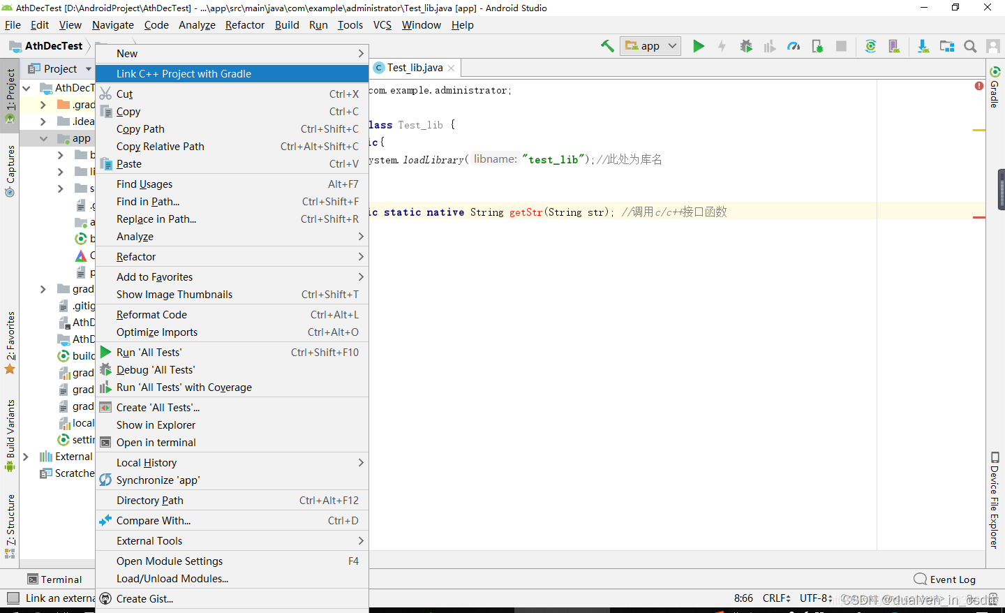Click the red error stripe marker in editor

coord(979,218)
